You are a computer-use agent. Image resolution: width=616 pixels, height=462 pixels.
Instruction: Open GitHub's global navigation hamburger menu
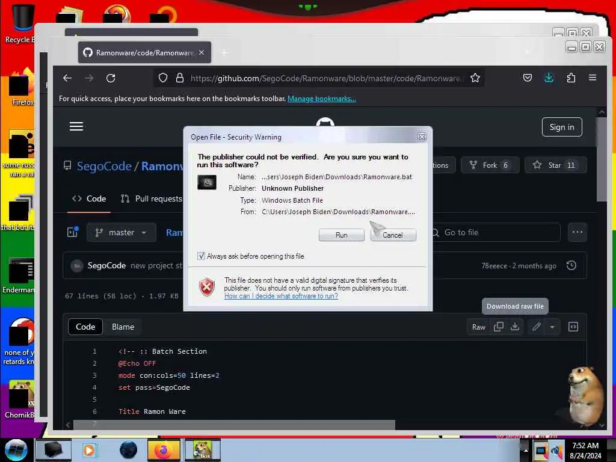tap(76, 126)
